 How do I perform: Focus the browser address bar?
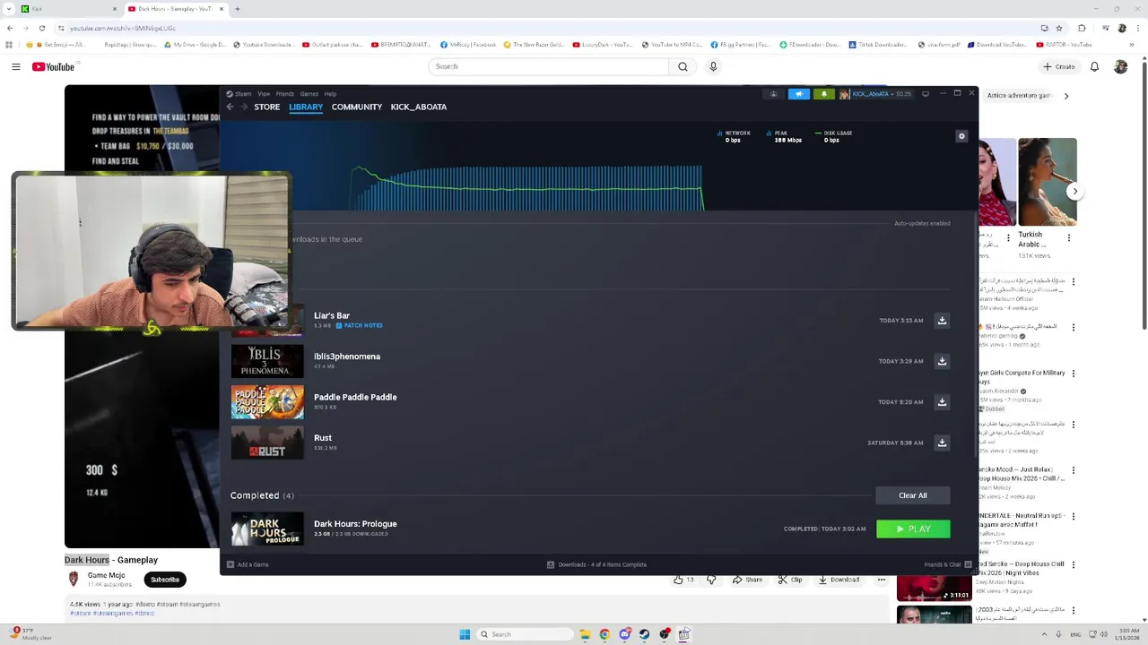pyautogui.click(x=538, y=28)
